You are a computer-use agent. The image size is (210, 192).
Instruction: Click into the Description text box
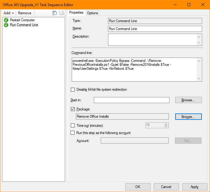[152, 40]
